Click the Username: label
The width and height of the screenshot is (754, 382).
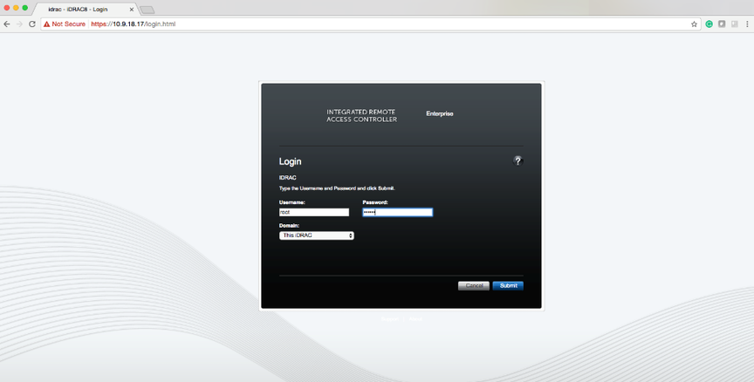(x=291, y=202)
